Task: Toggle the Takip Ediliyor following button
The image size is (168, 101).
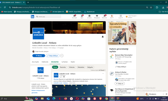Action: [53, 56]
